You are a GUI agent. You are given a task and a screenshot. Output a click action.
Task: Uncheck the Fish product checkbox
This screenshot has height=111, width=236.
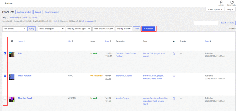(5, 53)
